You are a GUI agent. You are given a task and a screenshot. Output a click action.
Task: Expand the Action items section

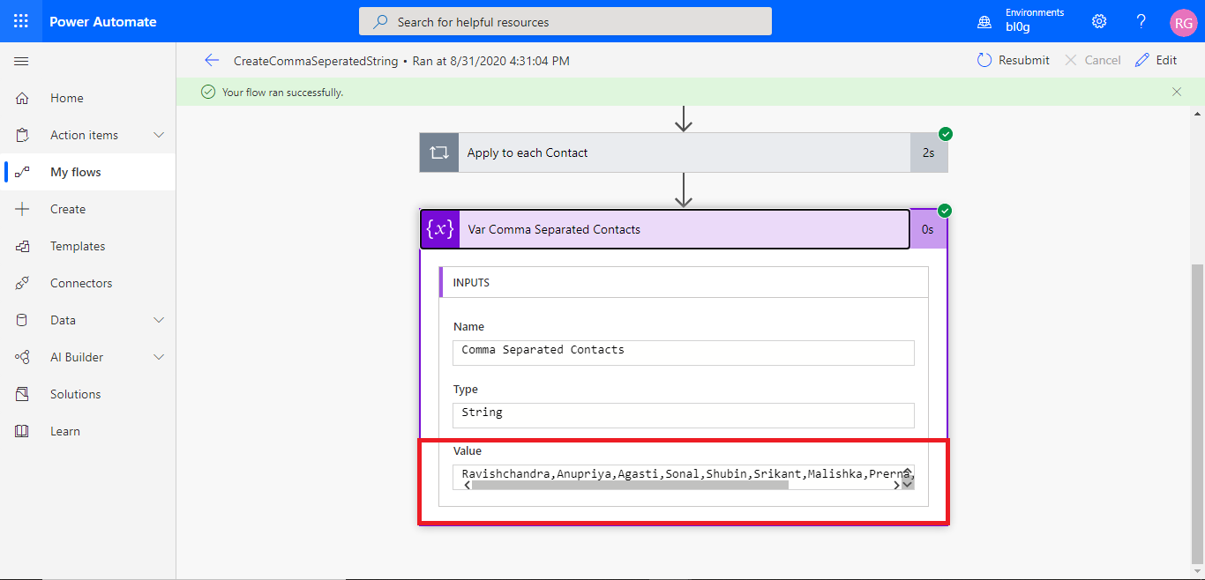158,134
